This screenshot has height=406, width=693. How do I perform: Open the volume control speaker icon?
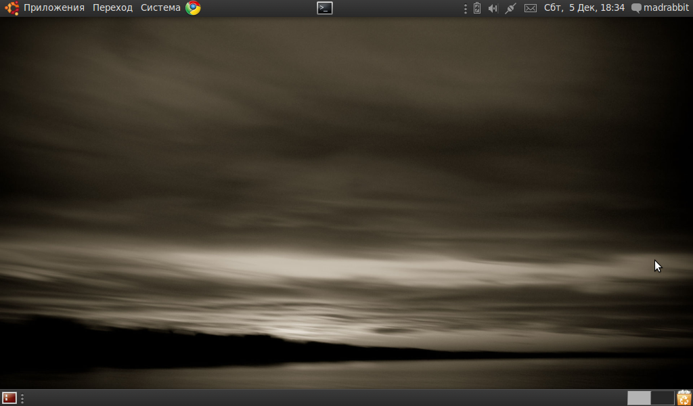tap(493, 8)
